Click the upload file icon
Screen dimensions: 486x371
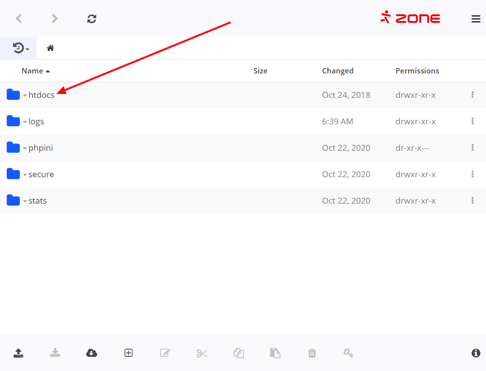coord(18,353)
